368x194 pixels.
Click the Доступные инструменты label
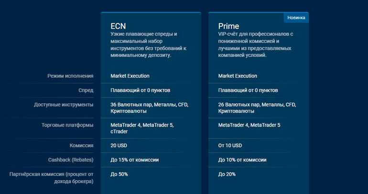(64, 105)
